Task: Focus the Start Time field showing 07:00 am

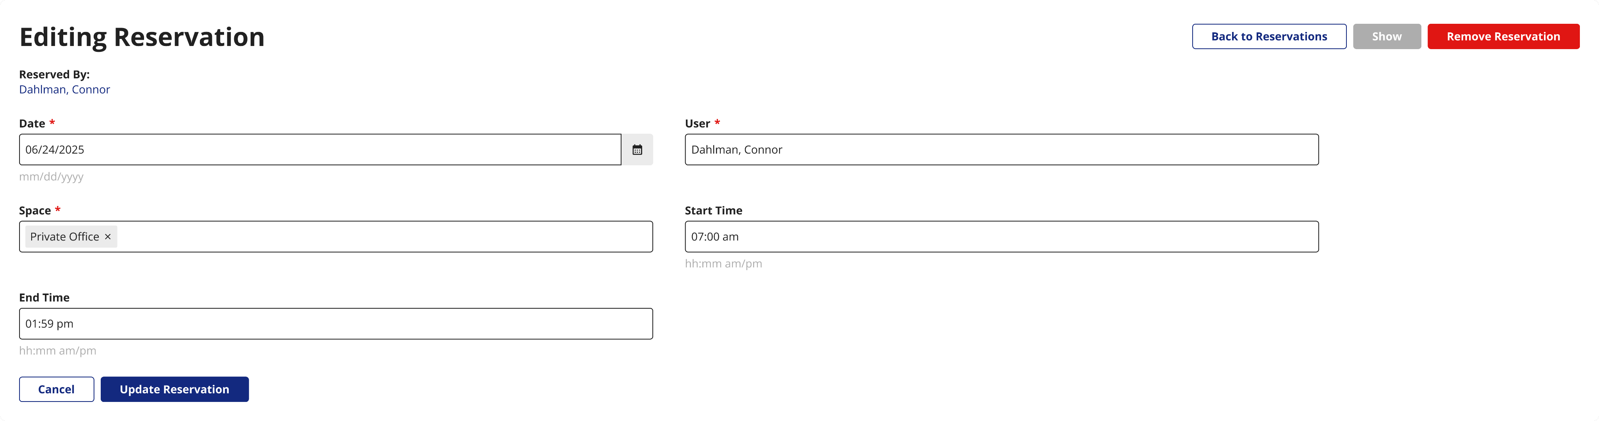Action: pyautogui.click(x=1001, y=236)
